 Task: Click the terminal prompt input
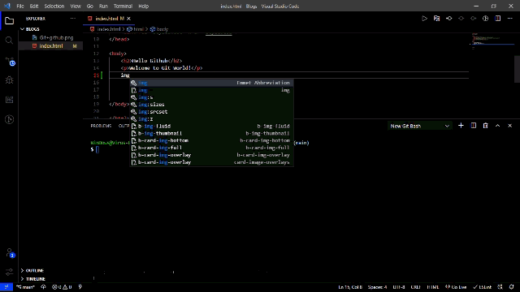97,149
